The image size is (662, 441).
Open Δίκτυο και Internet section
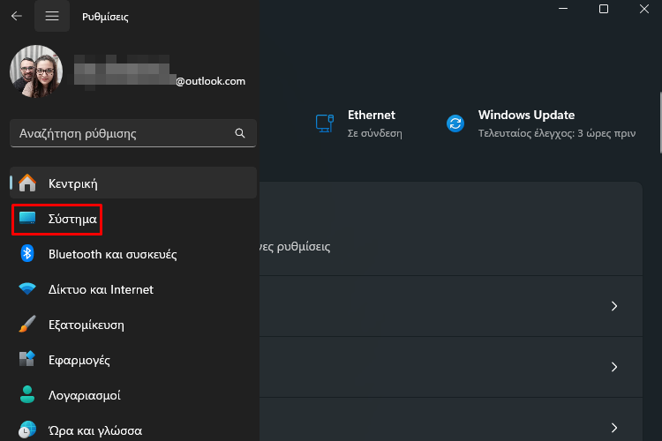133,289
